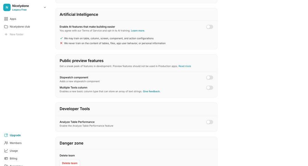Viewport: 308px width, 166px height.
Task: Click the Upgrade icon in sidebar
Action: pyautogui.click(x=6, y=135)
